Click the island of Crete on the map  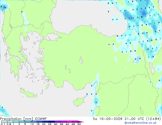[x=28, y=93]
